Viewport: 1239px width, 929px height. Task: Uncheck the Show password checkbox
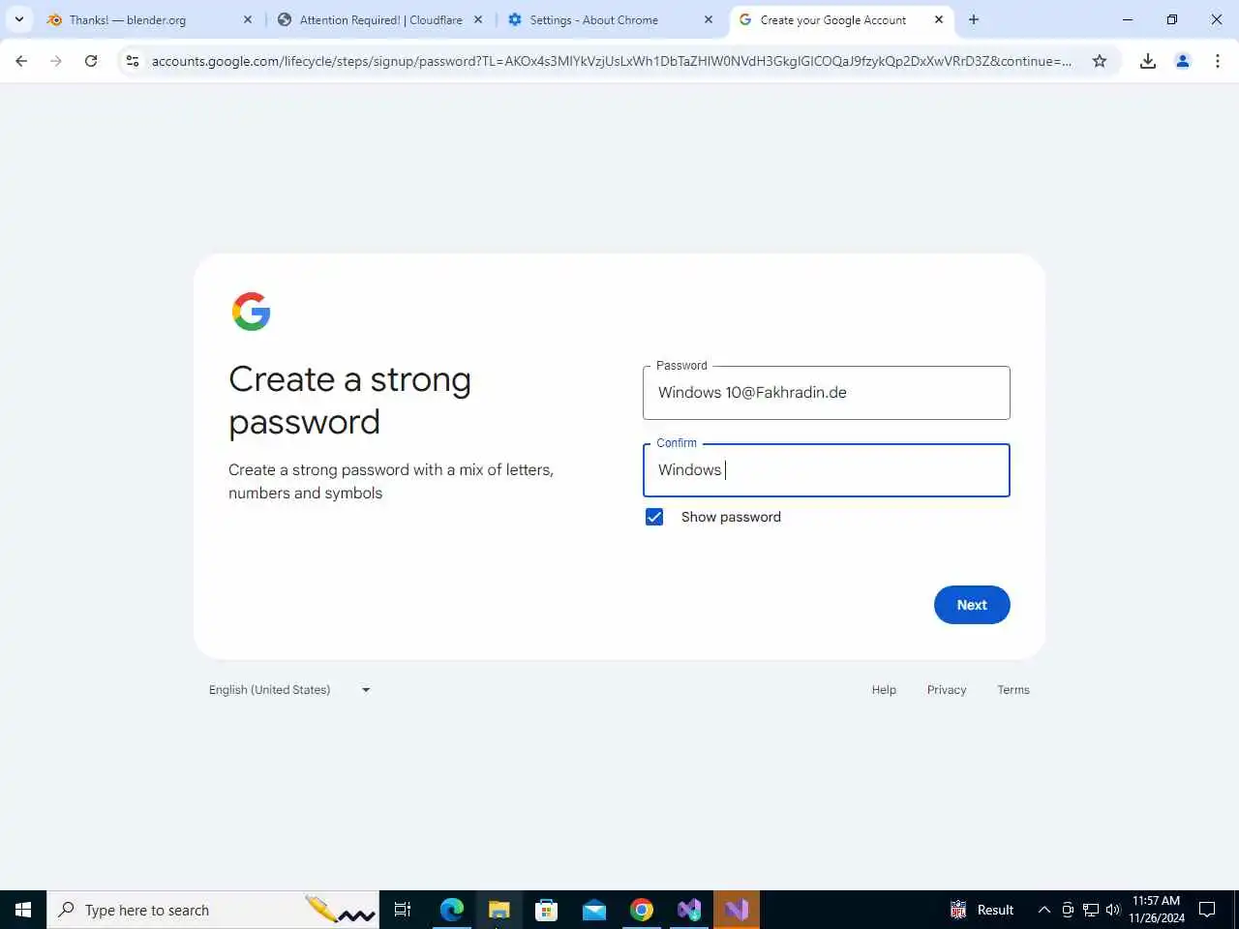(654, 517)
